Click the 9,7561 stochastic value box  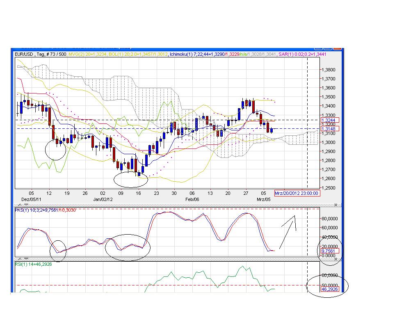(330, 251)
